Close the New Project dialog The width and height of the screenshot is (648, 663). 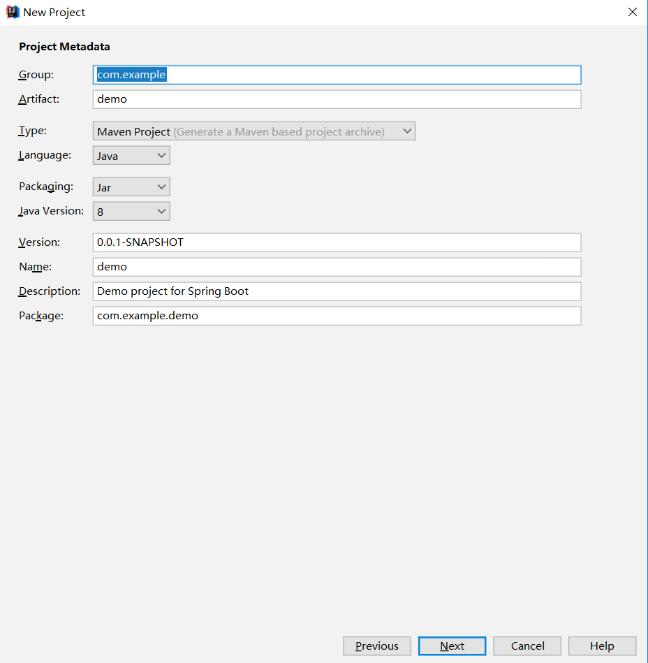633,12
